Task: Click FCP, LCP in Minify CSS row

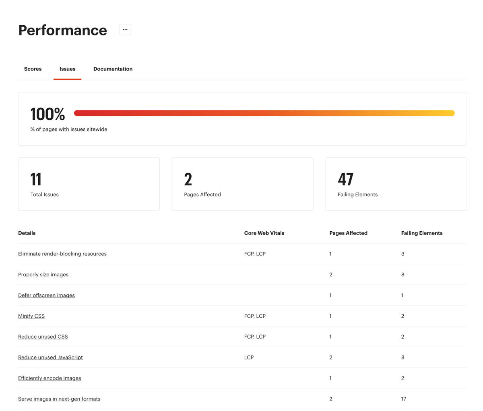Action: coord(255,316)
